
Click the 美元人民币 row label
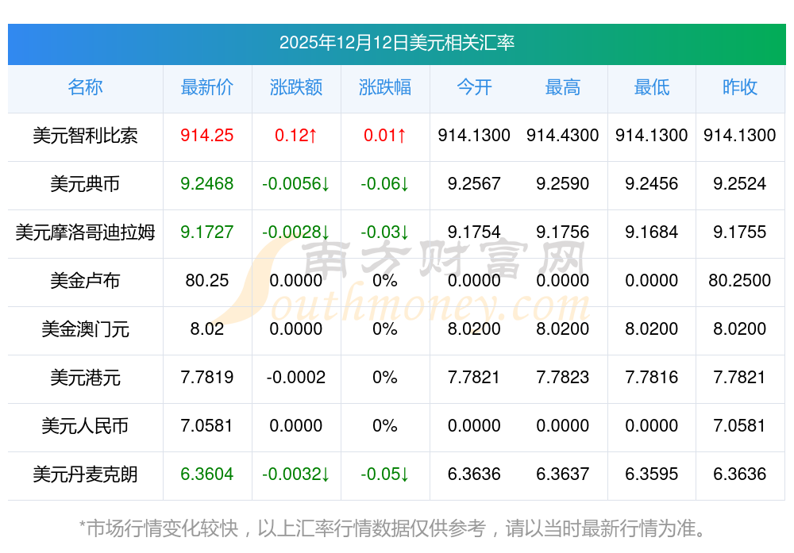[85, 426]
